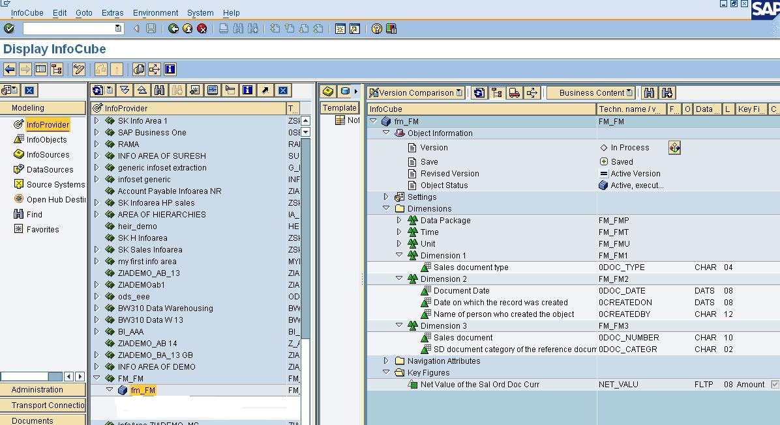Viewport: 780px width, 425px height.
Task: Click the Template column header
Action: point(339,108)
